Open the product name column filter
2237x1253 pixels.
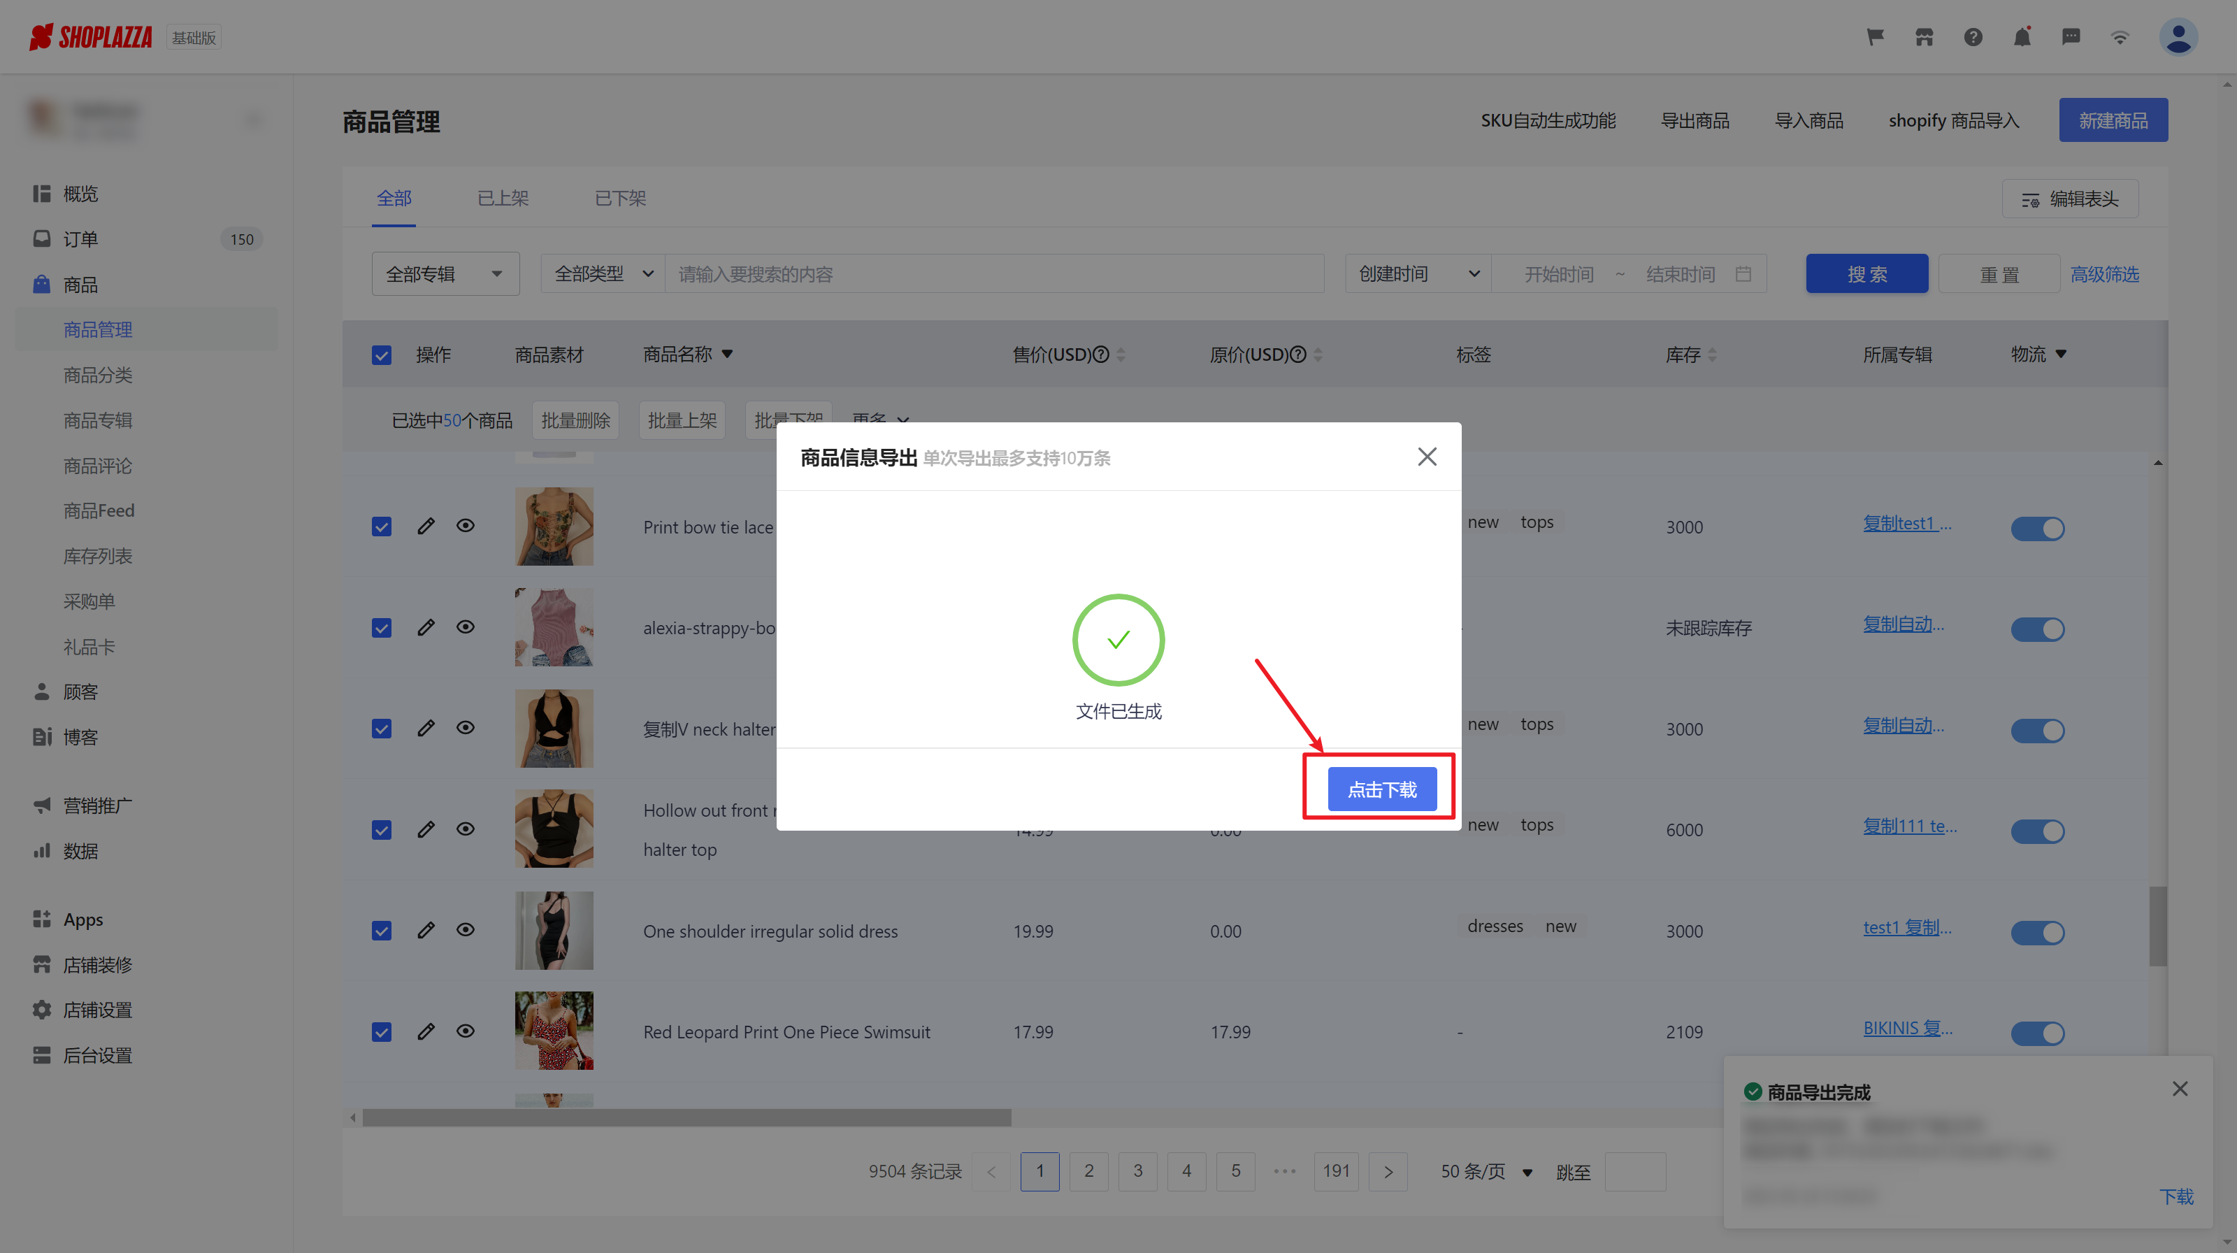728,355
